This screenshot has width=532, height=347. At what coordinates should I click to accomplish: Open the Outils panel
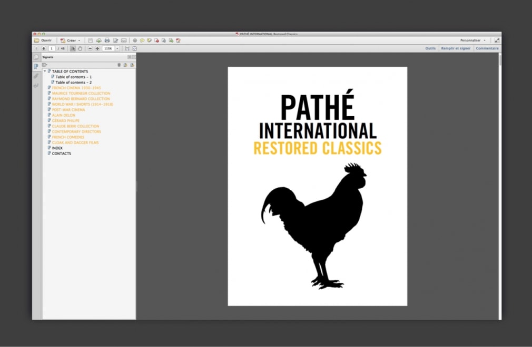430,48
